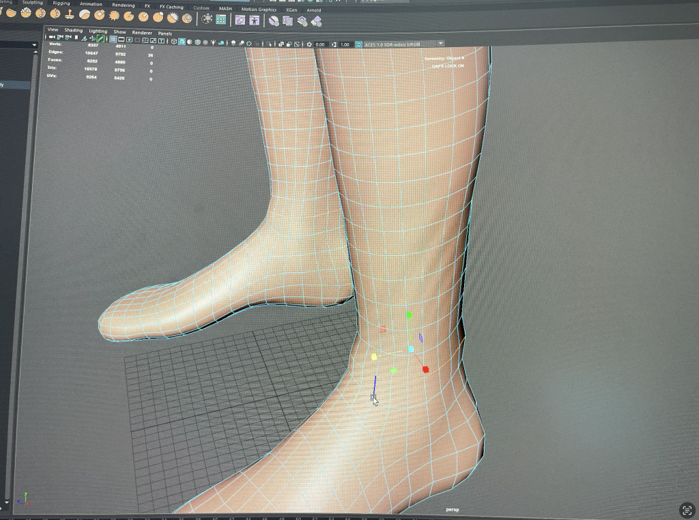The image size is (699, 520).
Task: Choose the Imprint sculpt brush with diamond
Action: click(100, 15)
